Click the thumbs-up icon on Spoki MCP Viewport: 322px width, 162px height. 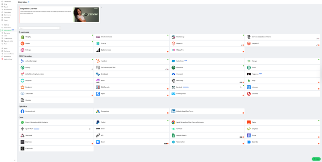(90, 129)
